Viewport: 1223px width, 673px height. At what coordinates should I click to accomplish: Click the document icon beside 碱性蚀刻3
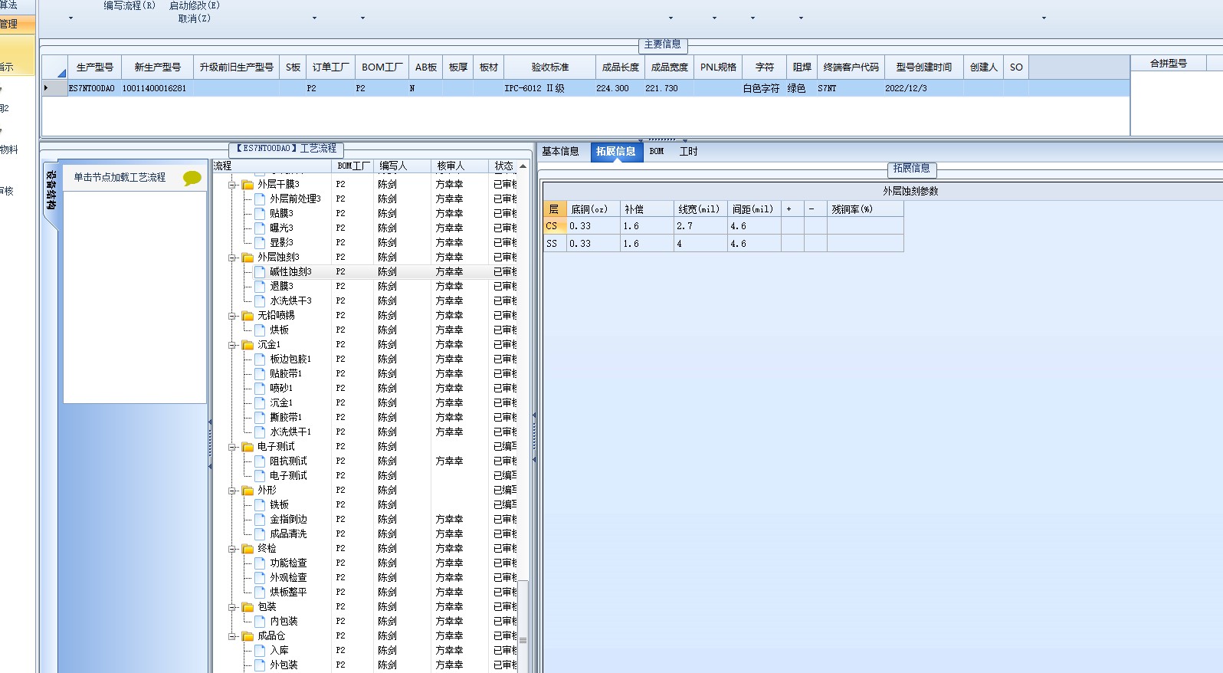click(260, 271)
